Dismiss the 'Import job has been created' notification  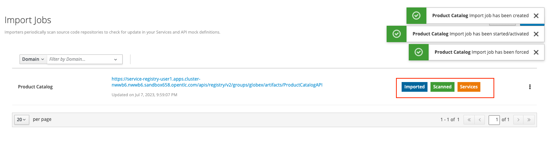click(x=536, y=16)
